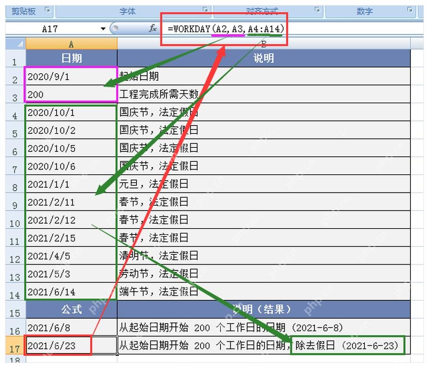
Task: Select the 公式 header cell
Action: pos(71,310)
